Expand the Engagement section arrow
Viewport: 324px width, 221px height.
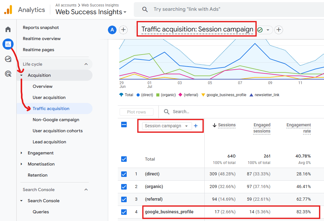click(x=22, y=153)
